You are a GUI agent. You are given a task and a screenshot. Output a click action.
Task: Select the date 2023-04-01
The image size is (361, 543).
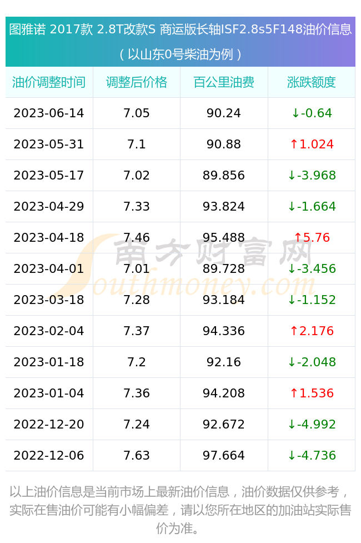pyautogui.click(x=49, y=269)
